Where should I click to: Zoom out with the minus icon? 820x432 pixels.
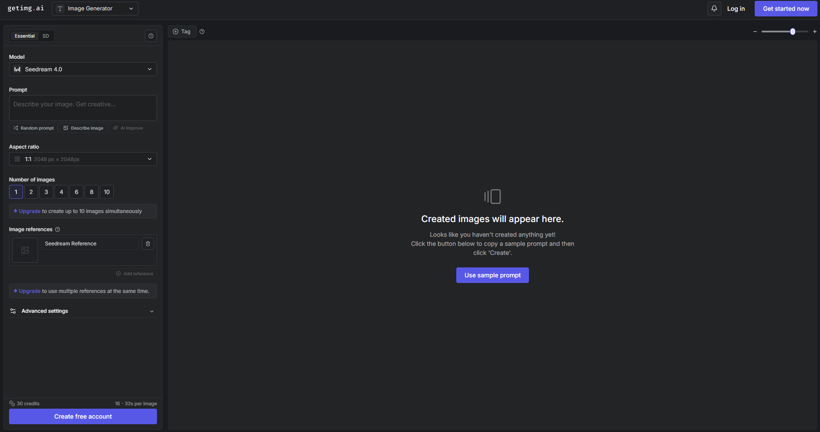[755, 32]
